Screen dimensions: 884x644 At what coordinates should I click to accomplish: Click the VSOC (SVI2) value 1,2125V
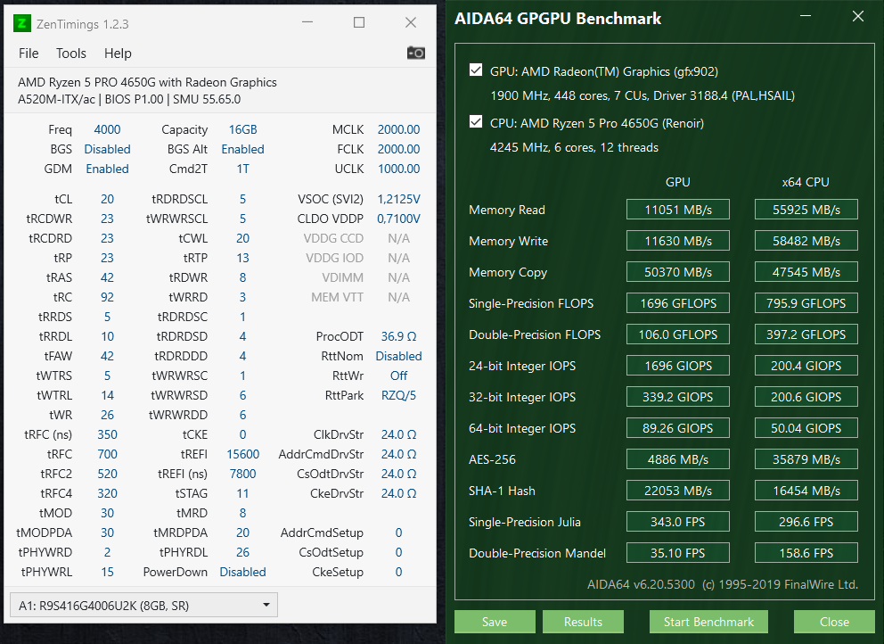pos(398,199)
